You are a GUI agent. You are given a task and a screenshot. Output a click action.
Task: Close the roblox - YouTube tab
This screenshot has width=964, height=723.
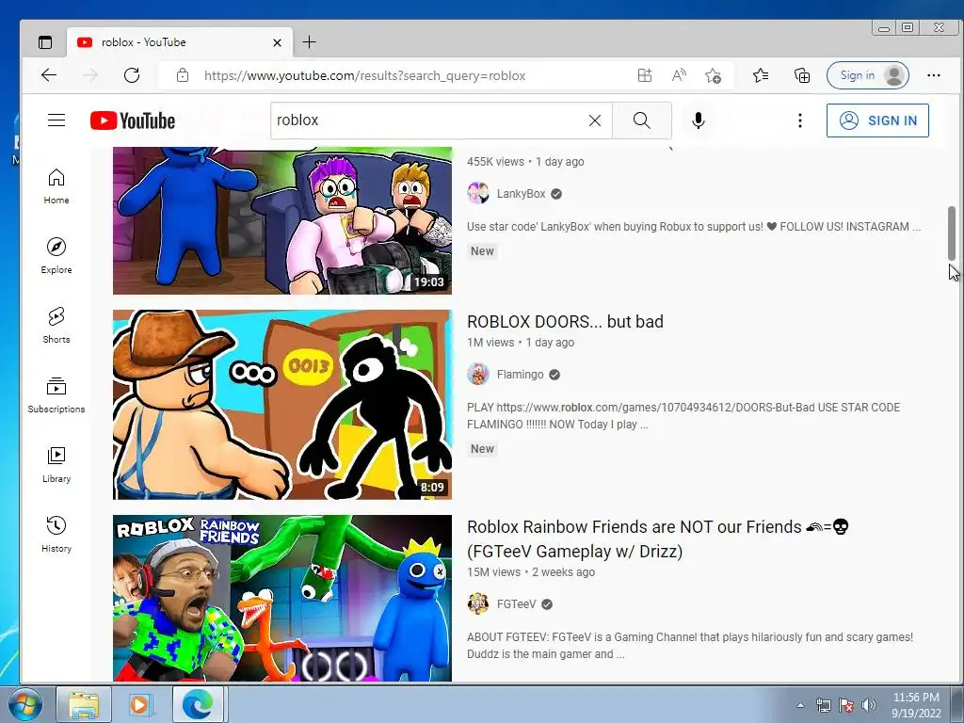click(x=278, y=42)
